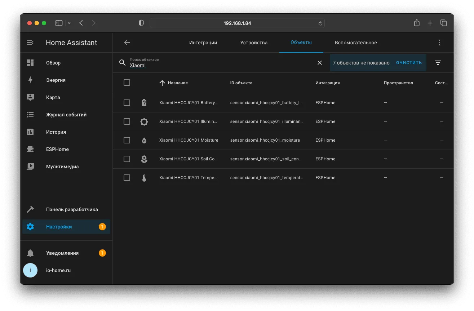Open the Энергия lightning bolt item
474x311 pixels.
(30, 80)
